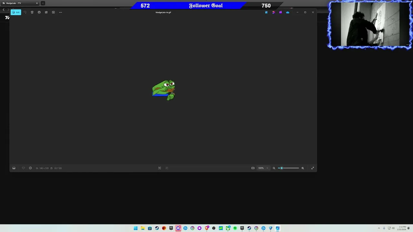This screenshot has height=232, width=413.
Task: Go back using the browser back arrow
Action: pos(4,10)
